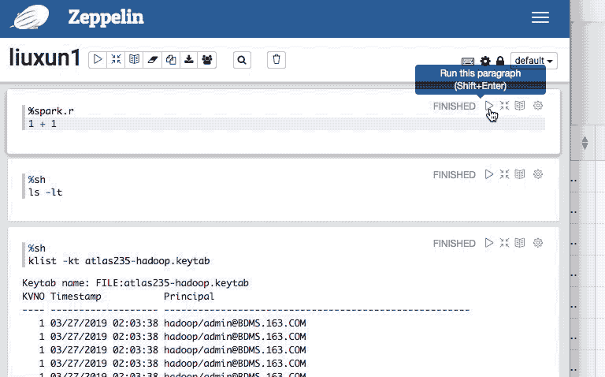Open the default view mode dropdown
This screenshot has width=605, height=377.
pyautogui.click(x=533, y=61)
